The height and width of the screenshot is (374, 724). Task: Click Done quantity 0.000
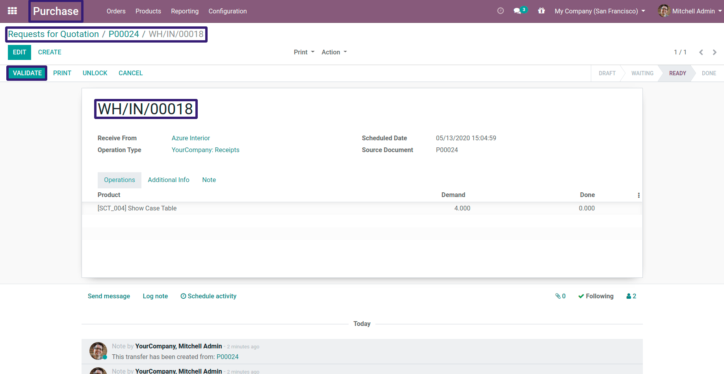(x=587, y=208)
